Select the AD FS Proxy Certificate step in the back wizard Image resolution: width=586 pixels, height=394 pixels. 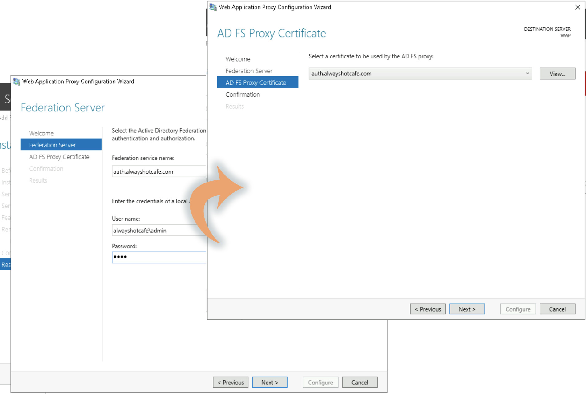pyautogui.click(x=59, y=157)
